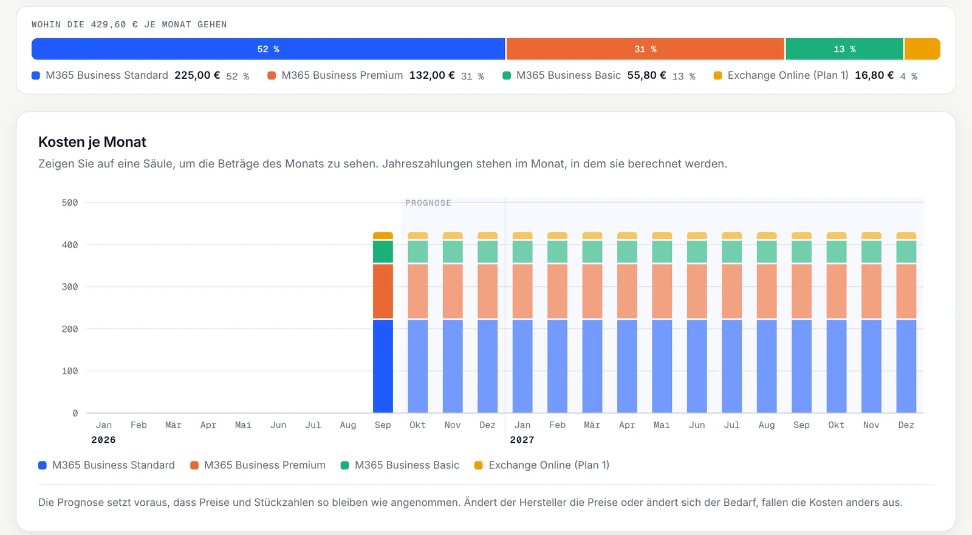The image size is (972, 535).
Task: Click the light blue segment of the Dez 2026 column
Action: coord(488,366)
